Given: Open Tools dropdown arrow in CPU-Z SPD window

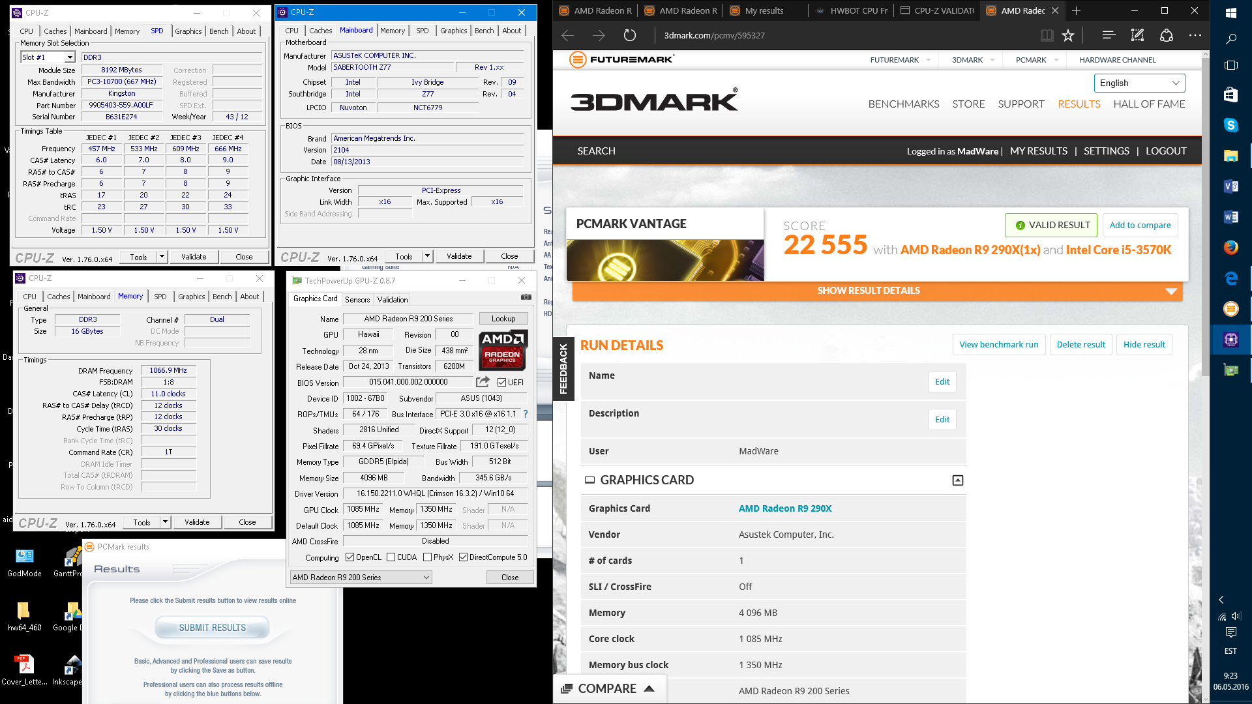Looking at the screenshot, I should pyautogui.click(x=162, y=257).
